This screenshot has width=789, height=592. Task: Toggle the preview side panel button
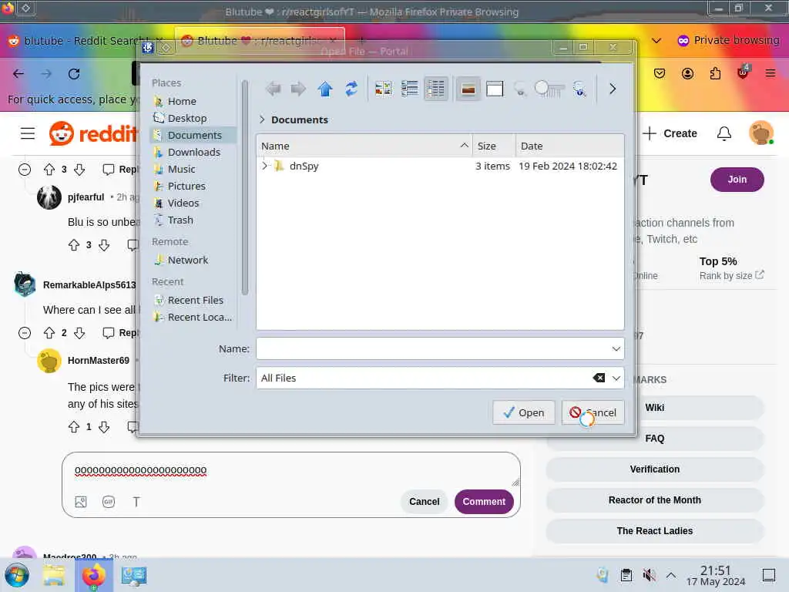pyautogui.click(x=495, y=89)
